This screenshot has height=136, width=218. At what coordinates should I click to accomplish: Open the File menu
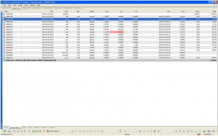5,5
